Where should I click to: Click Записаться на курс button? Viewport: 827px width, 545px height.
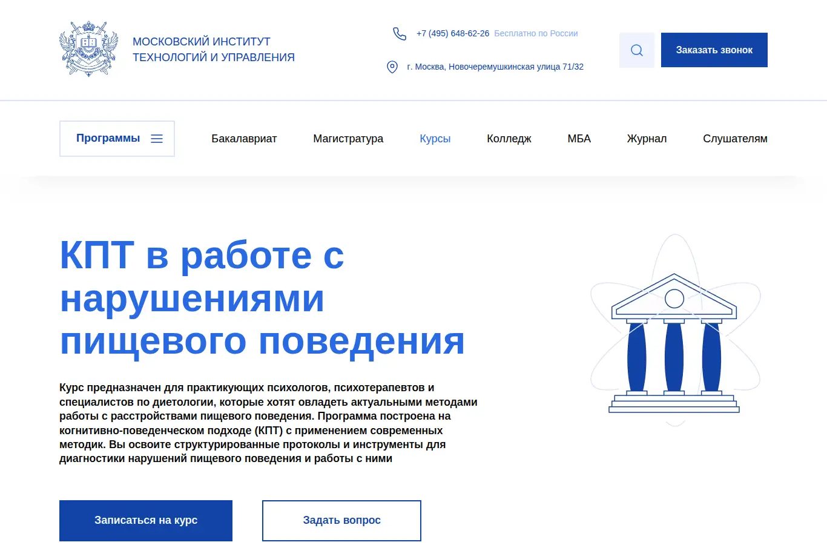tap(146, 521)
